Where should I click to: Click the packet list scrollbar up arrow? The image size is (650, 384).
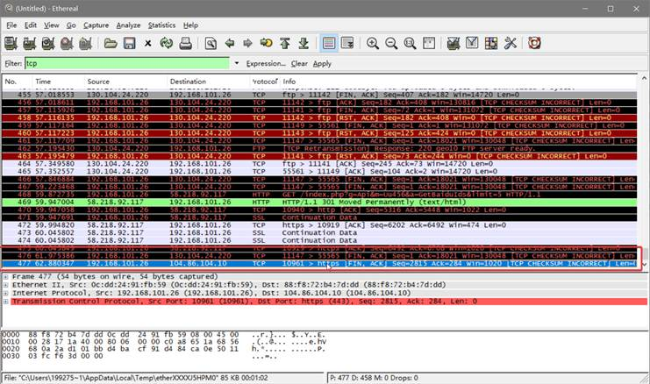pyautogui.click(x=644, y=78)
